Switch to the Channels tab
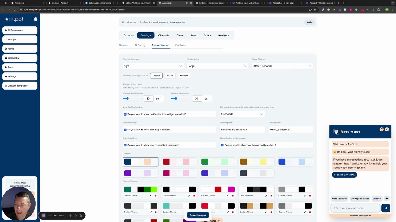 (164, 35)
